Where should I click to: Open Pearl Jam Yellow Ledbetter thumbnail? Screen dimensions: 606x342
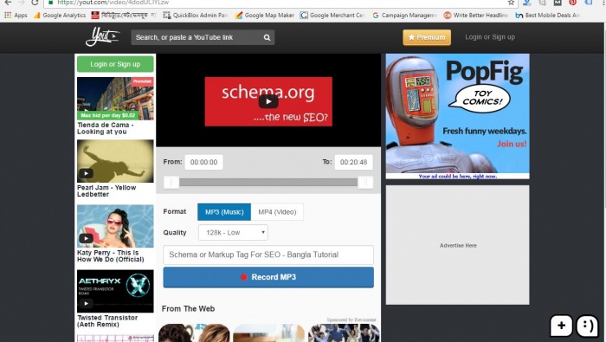115,161
